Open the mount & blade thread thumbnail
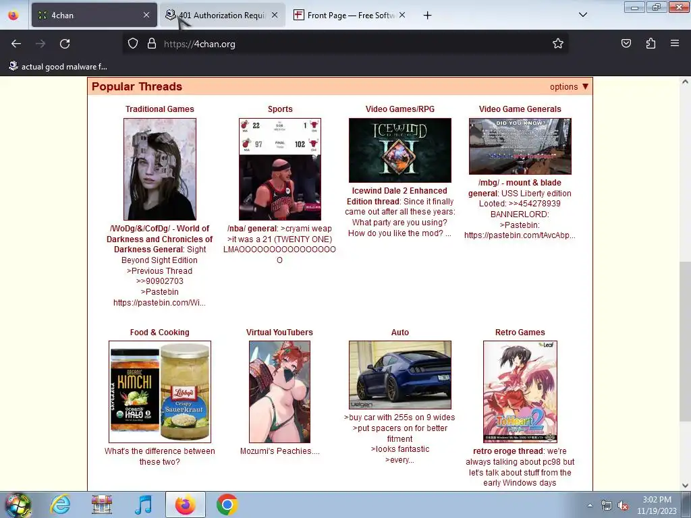The width and height of the screenshot is (691, 518). click(520, 146)
